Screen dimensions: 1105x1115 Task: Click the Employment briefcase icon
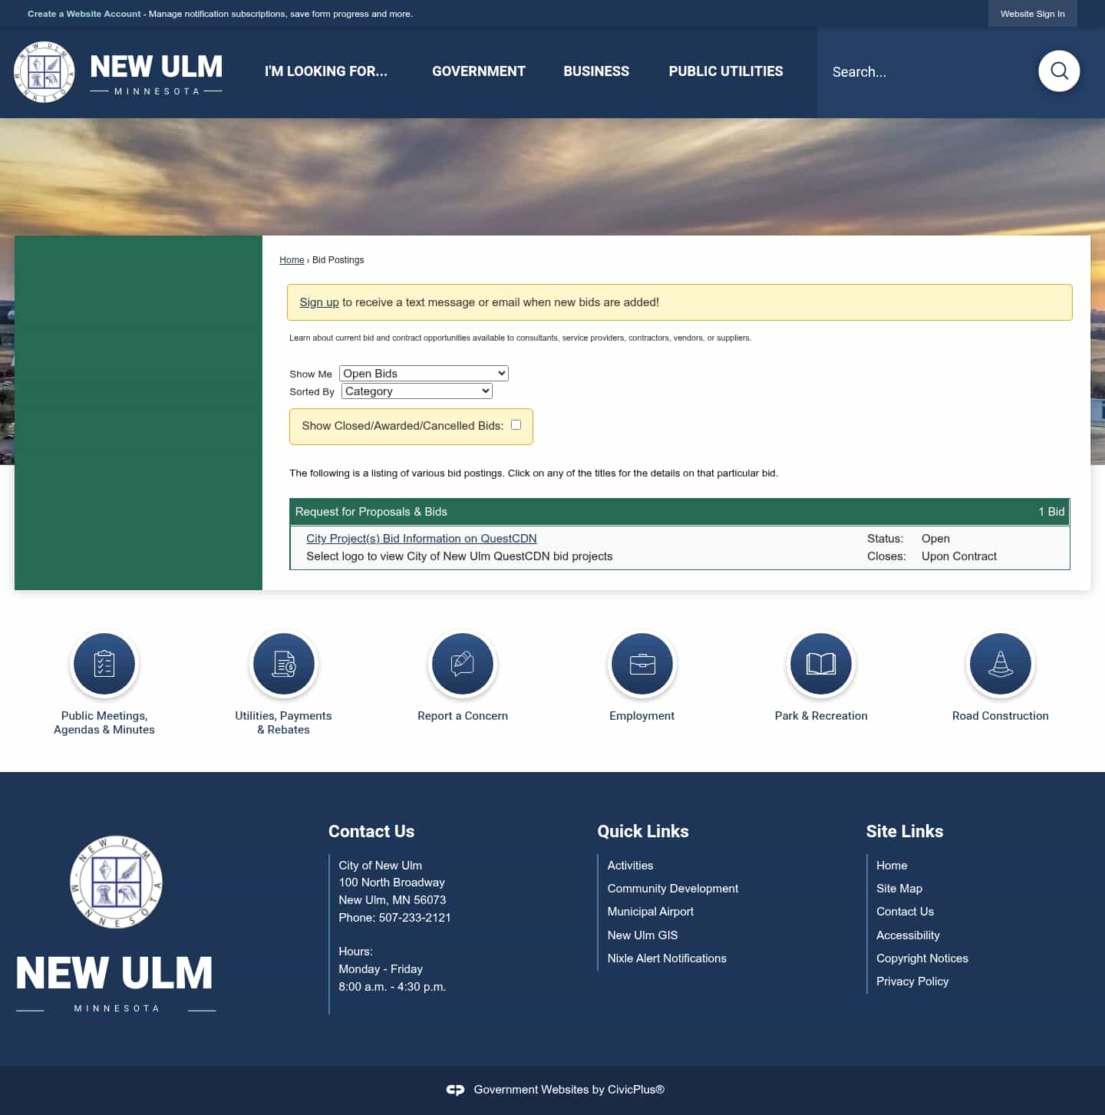click(642, 664)
